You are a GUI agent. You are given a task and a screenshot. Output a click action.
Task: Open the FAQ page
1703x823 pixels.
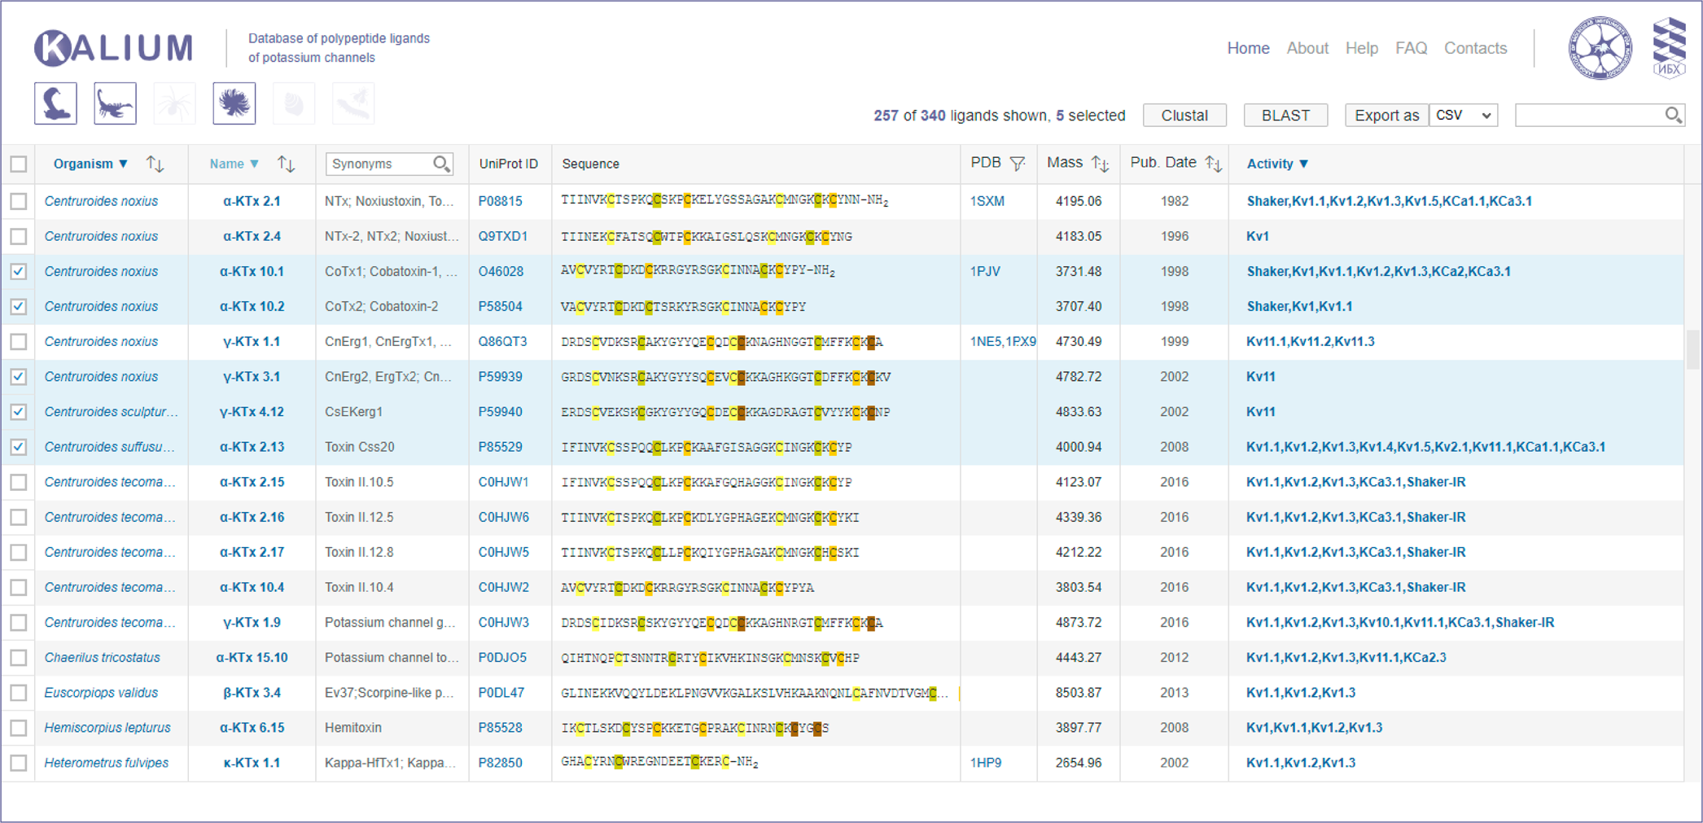point(1411,48)
